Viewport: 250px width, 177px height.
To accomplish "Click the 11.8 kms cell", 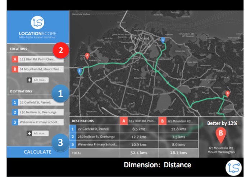I will click(x=178, y=129).
